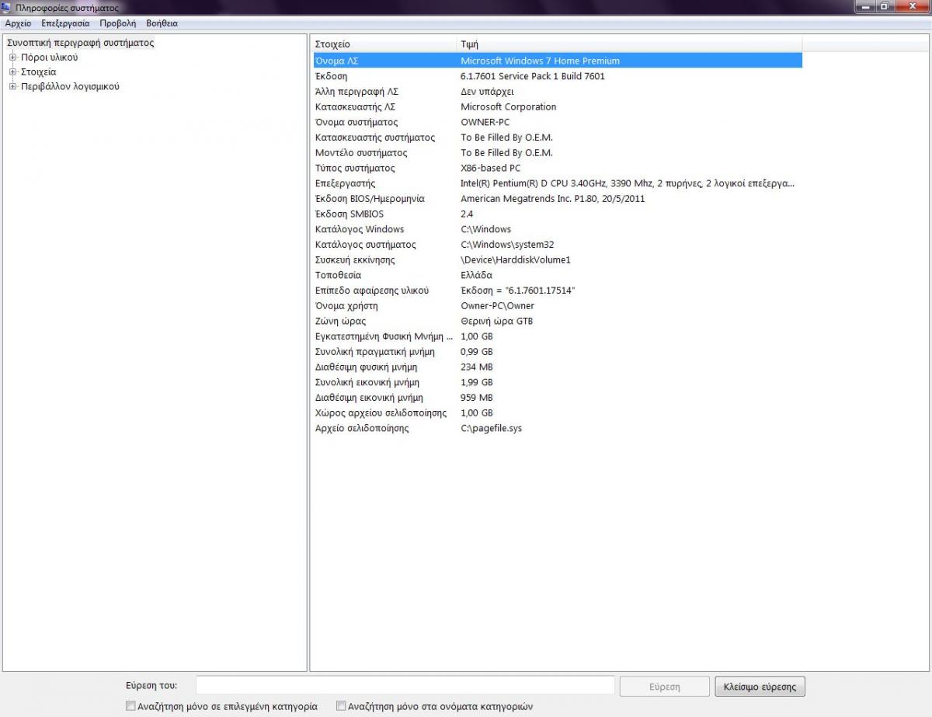This screenshot has width=932, height=717.
Task: Select the Συνολική πραγματική μνήμη row
Action: [x=557, y=351]
